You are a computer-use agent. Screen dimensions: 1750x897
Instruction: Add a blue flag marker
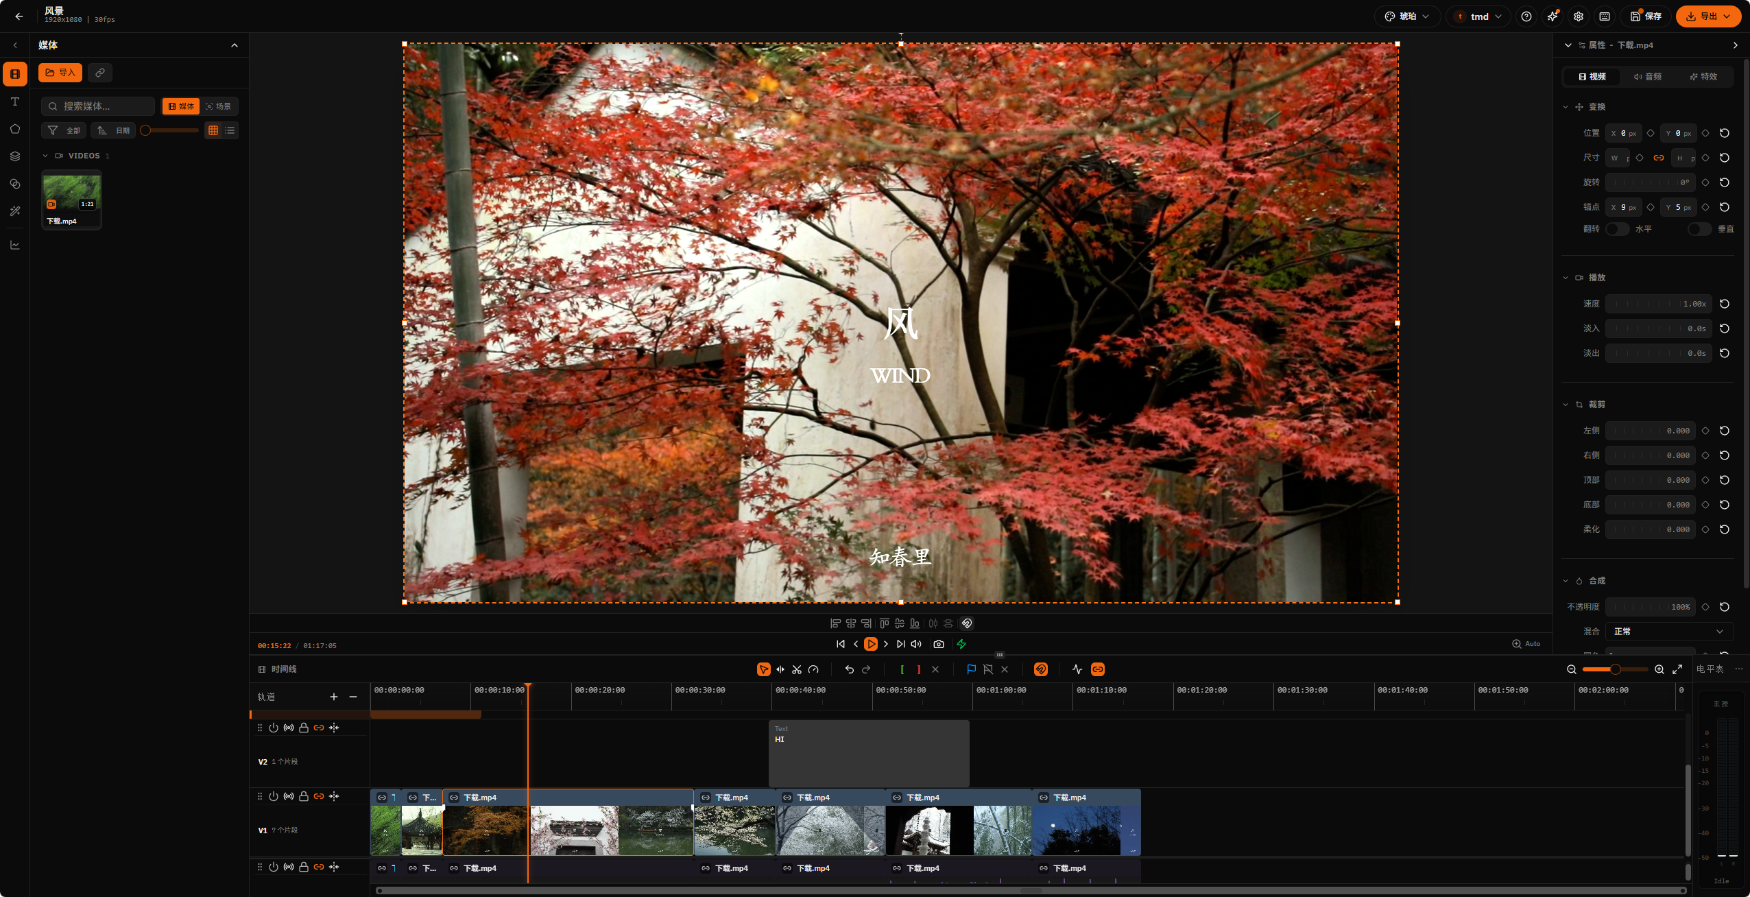point(971,669)
